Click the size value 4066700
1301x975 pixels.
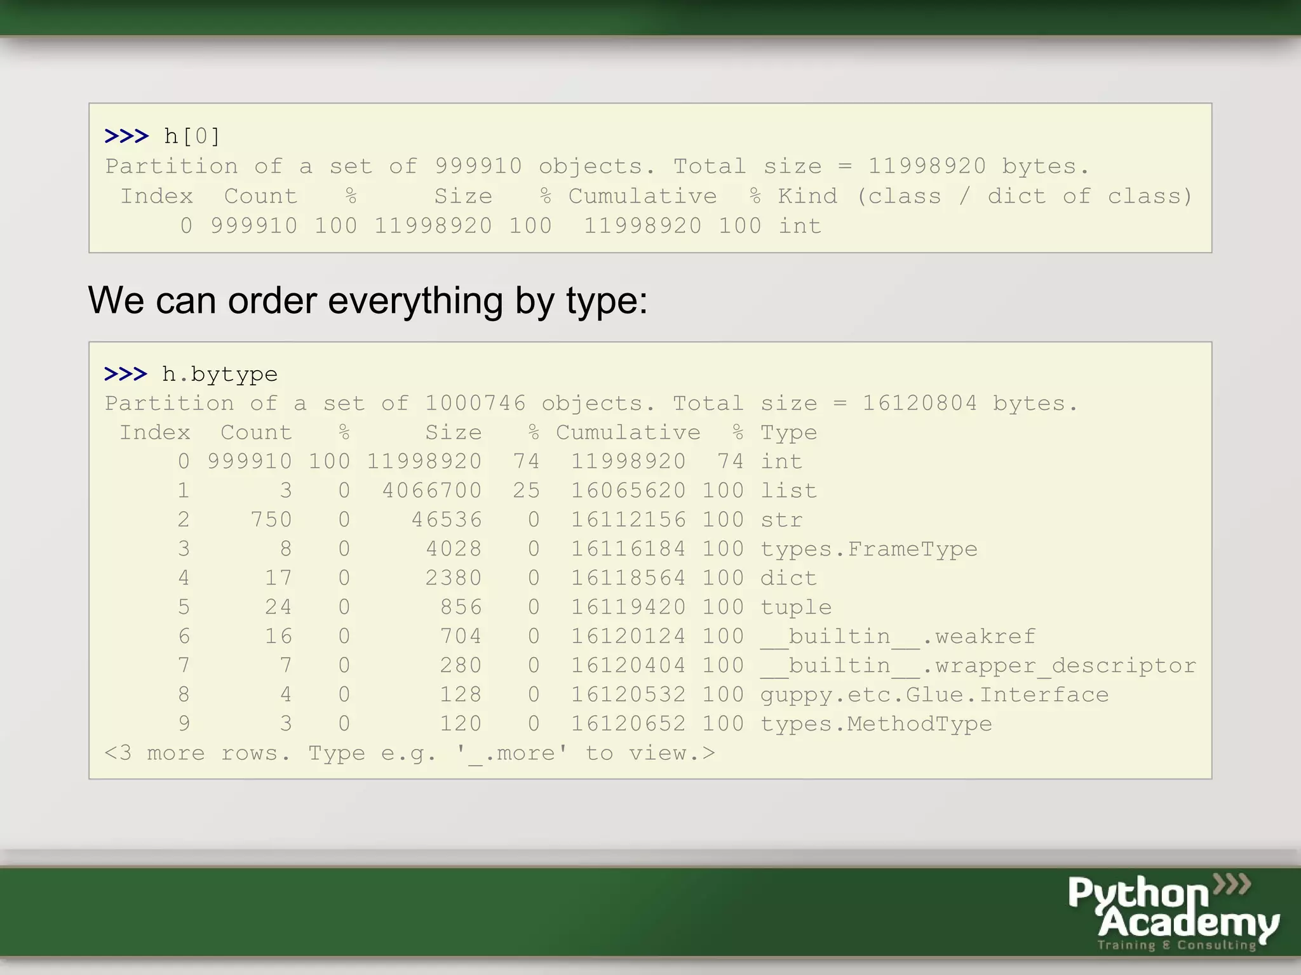[432, 490]
